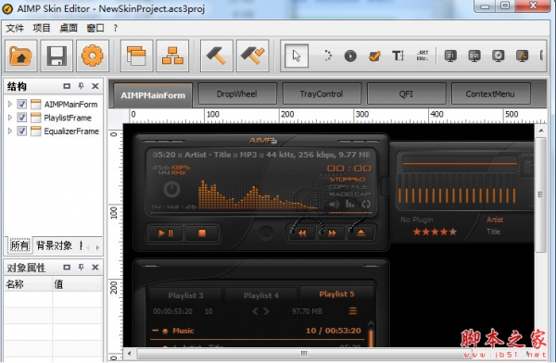Expand the PlaylistFrame tree node
This screenshot has width=556, height=363.
(x=10, y=118)
